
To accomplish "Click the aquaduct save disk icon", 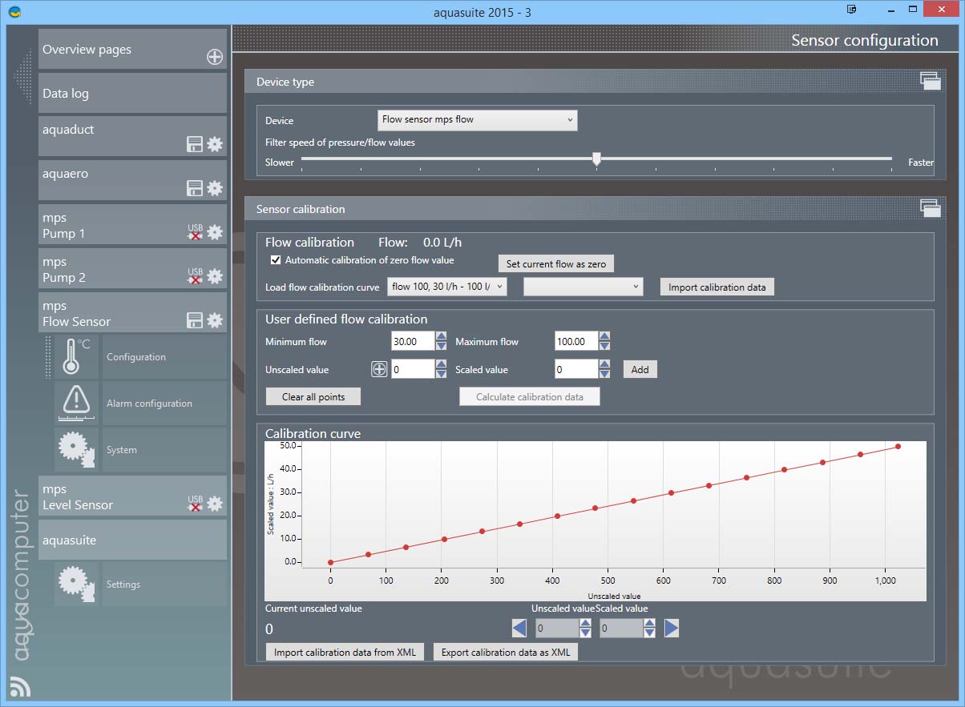I will point(195,144).
